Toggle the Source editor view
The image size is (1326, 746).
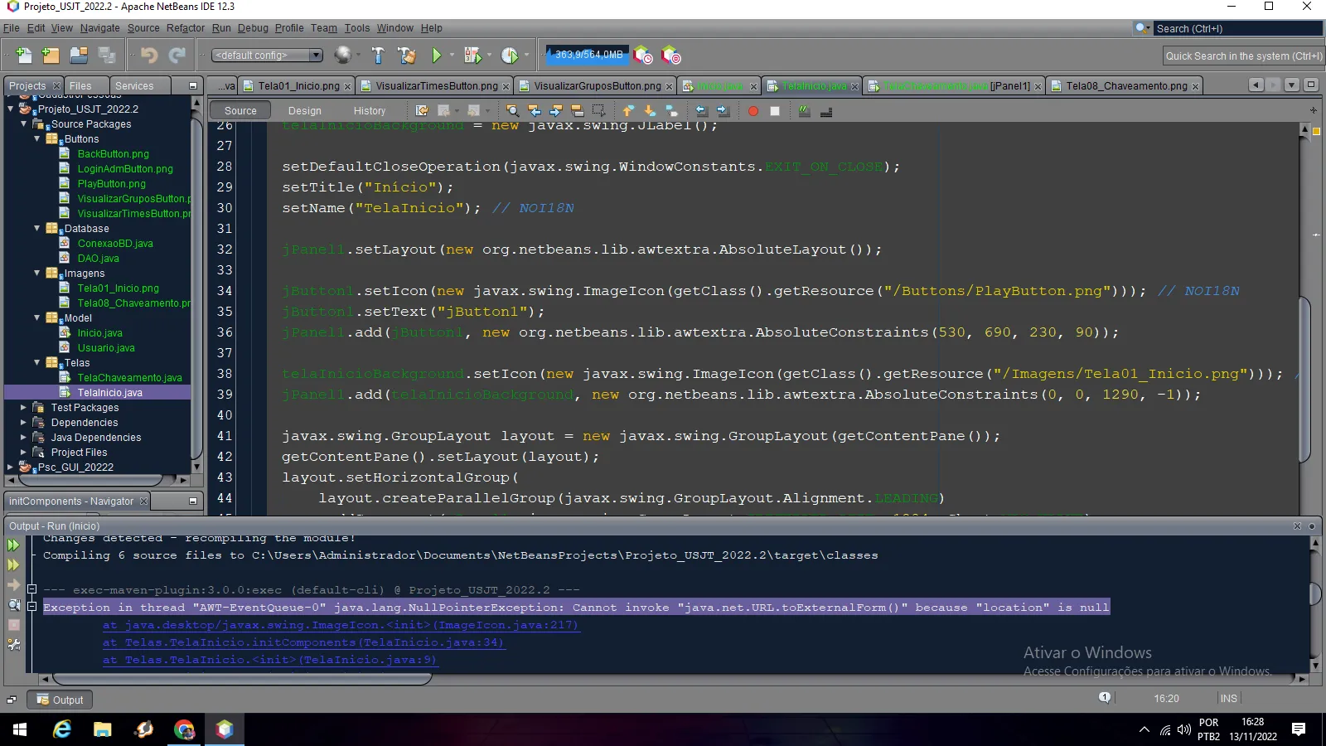240,111
